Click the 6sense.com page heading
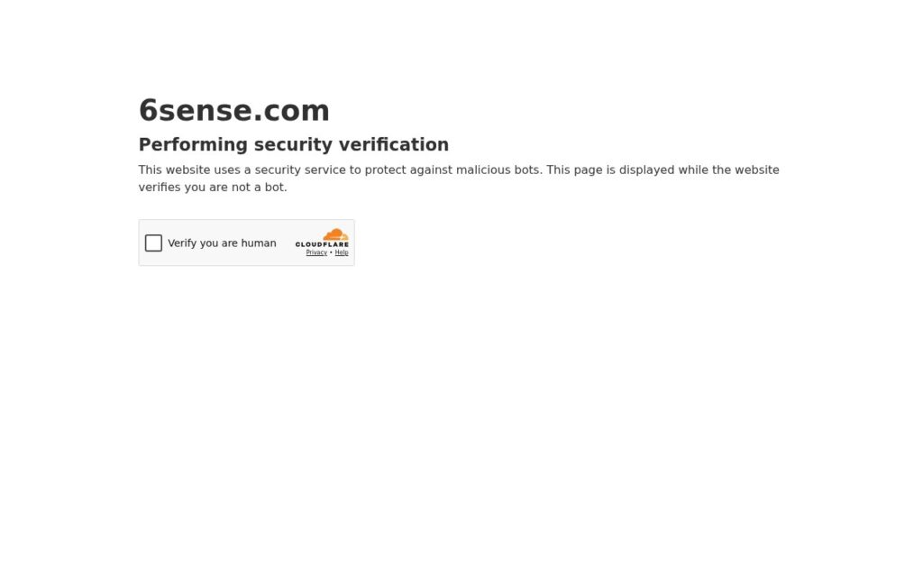 (x=234, y=111)
